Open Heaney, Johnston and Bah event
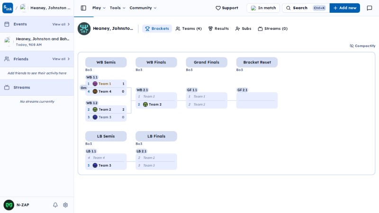The width and height of the screenshot is (379, 213). coord(37,42)
